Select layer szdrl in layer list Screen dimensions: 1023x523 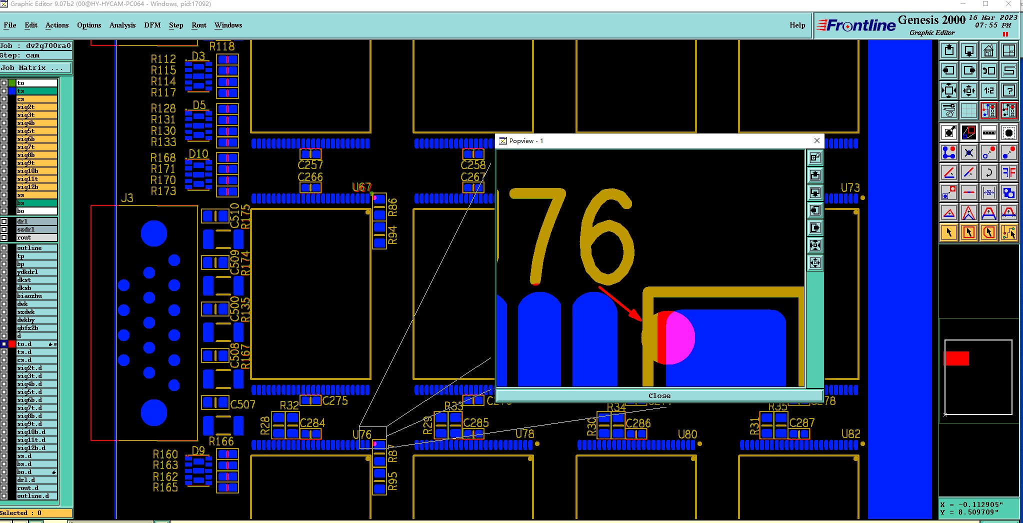coord(36,229)
